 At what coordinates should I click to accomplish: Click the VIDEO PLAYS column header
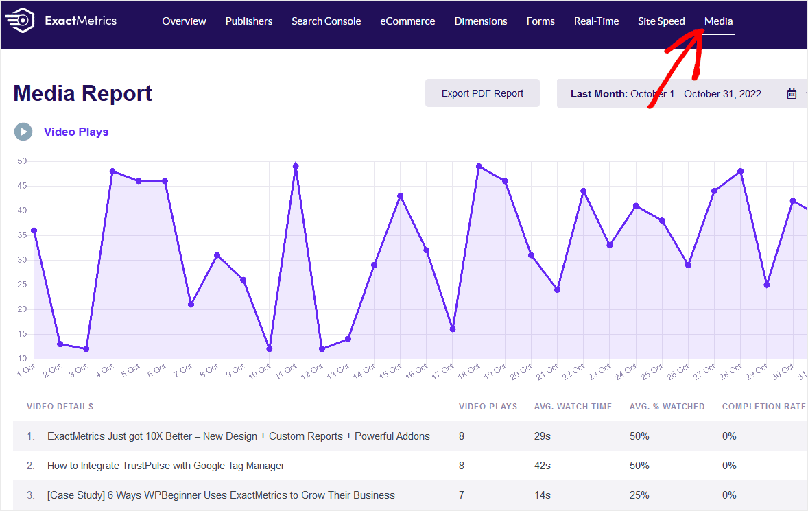(488, 407)
